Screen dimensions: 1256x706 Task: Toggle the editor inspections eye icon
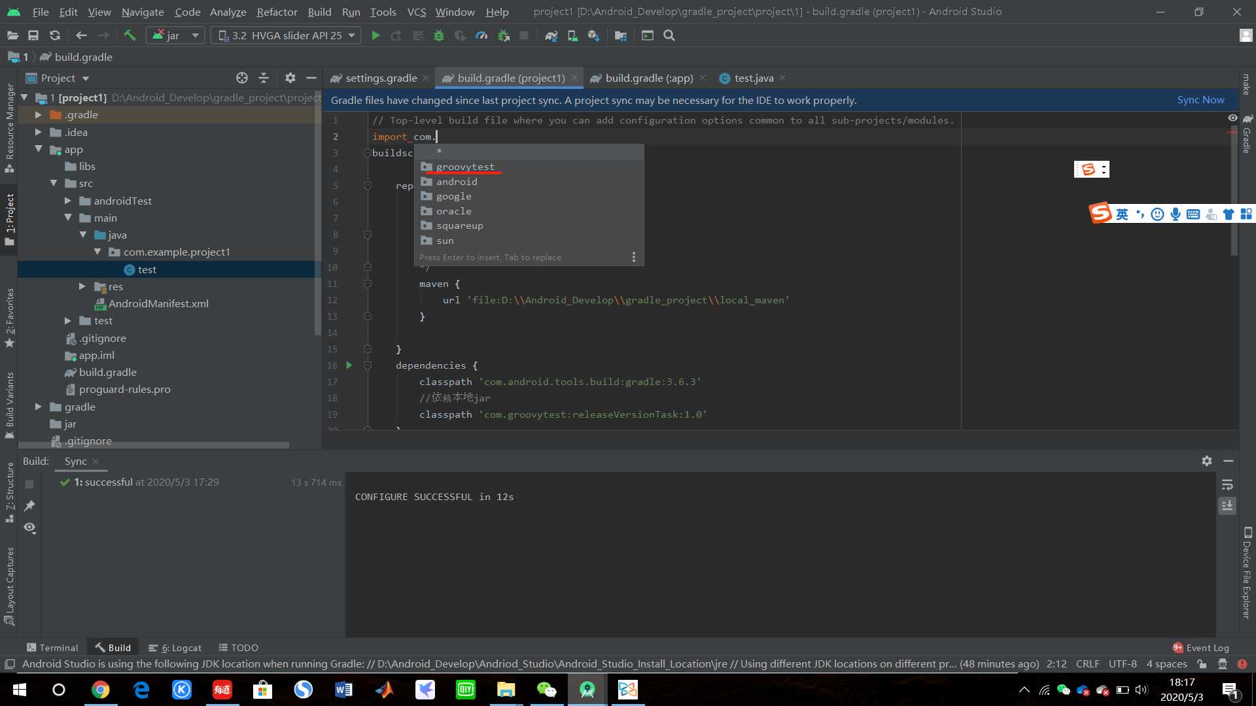coord(1232,118)
